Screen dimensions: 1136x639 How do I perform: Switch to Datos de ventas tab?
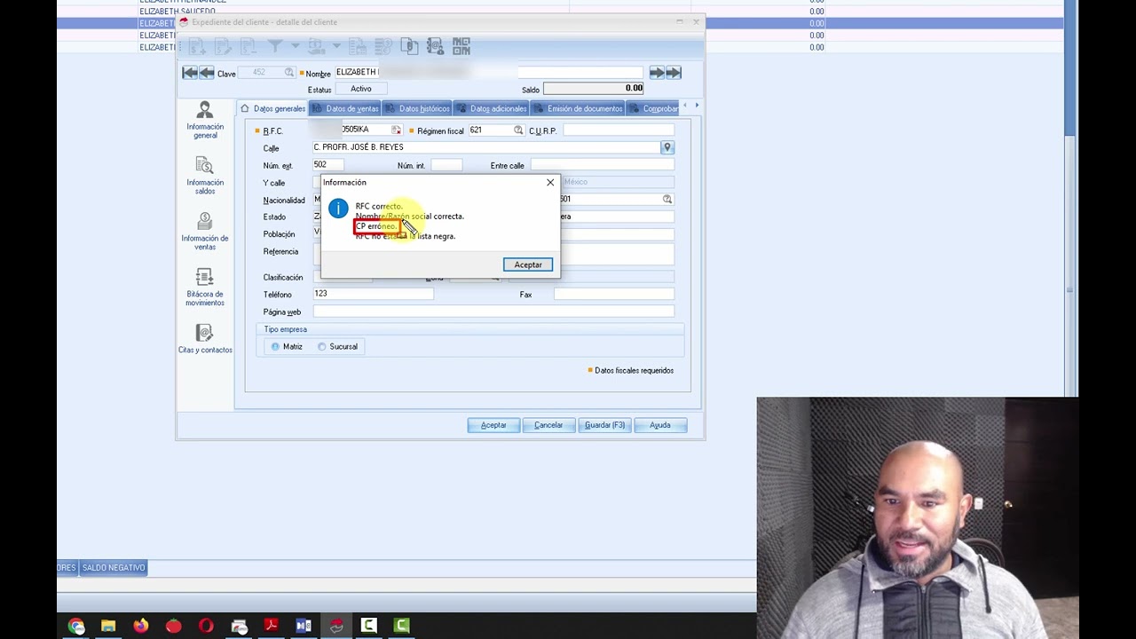[x=345, y=108]
